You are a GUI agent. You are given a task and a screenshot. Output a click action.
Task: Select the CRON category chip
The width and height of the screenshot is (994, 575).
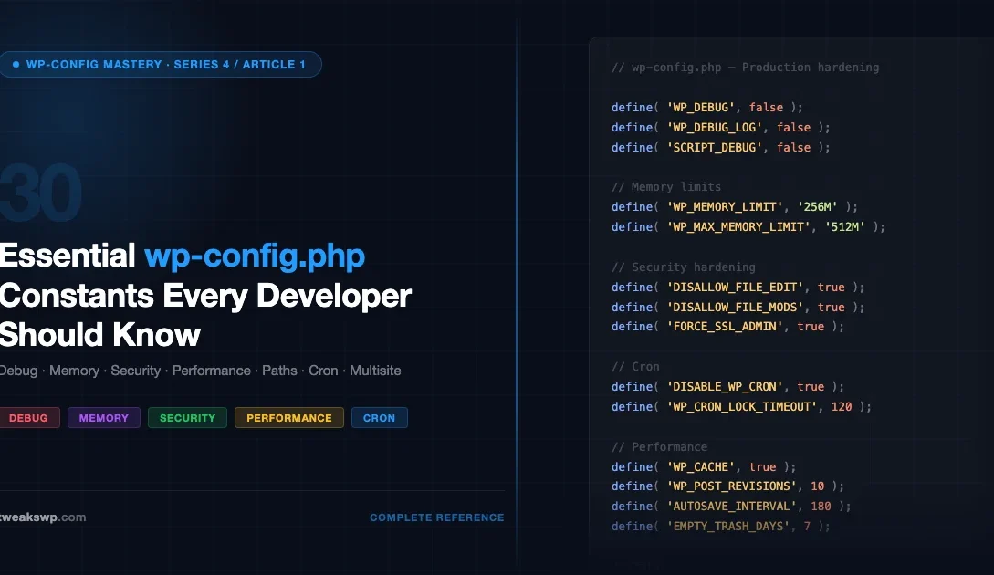(379, 417)
